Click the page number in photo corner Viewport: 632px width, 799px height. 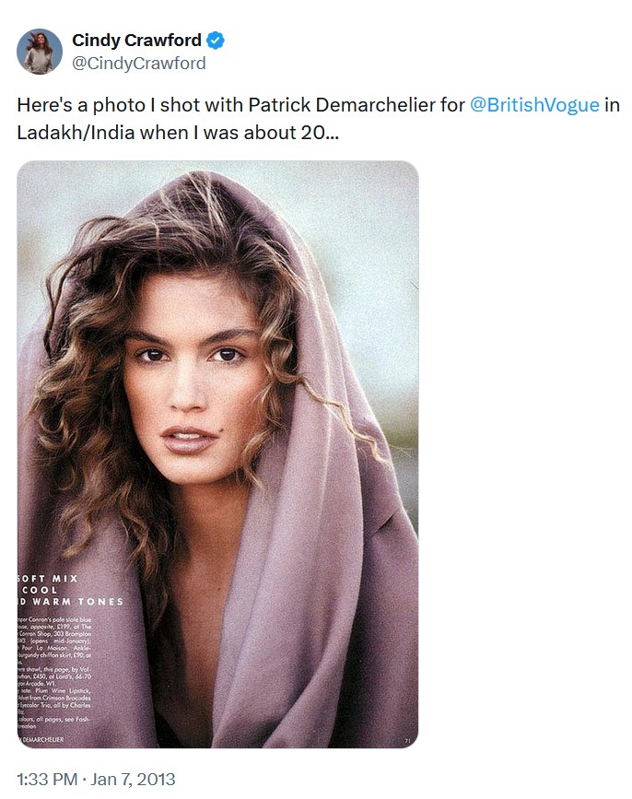(x=407, y=740)
